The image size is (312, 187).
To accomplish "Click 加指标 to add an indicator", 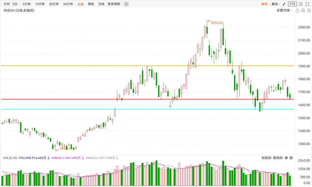I will pyautogui.click(x=266, y=158).
